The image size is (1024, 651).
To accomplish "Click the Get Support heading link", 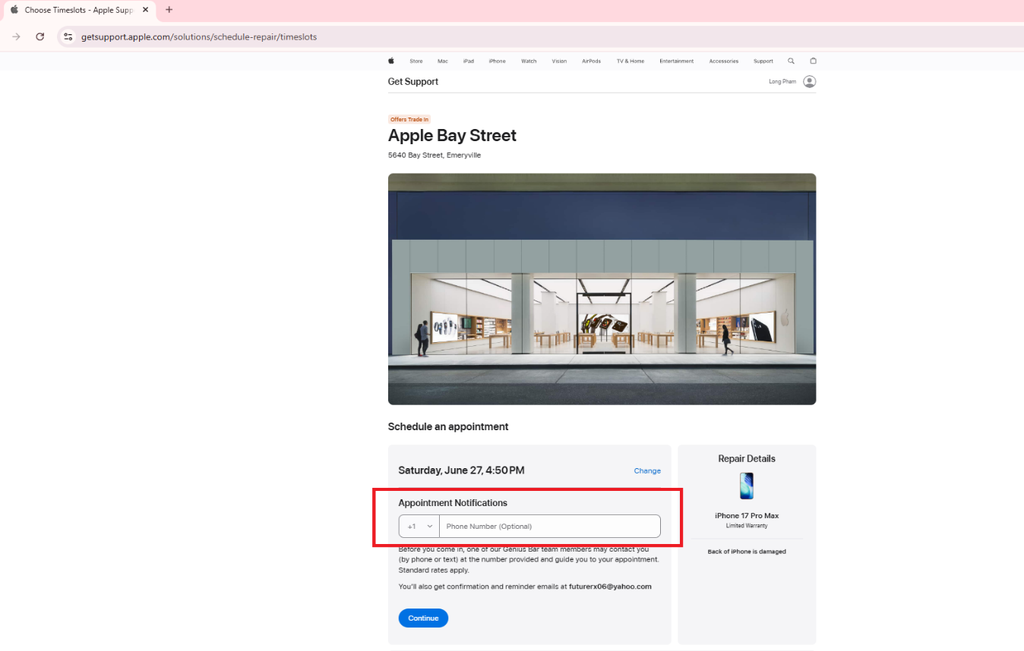I will click(413, 82).
